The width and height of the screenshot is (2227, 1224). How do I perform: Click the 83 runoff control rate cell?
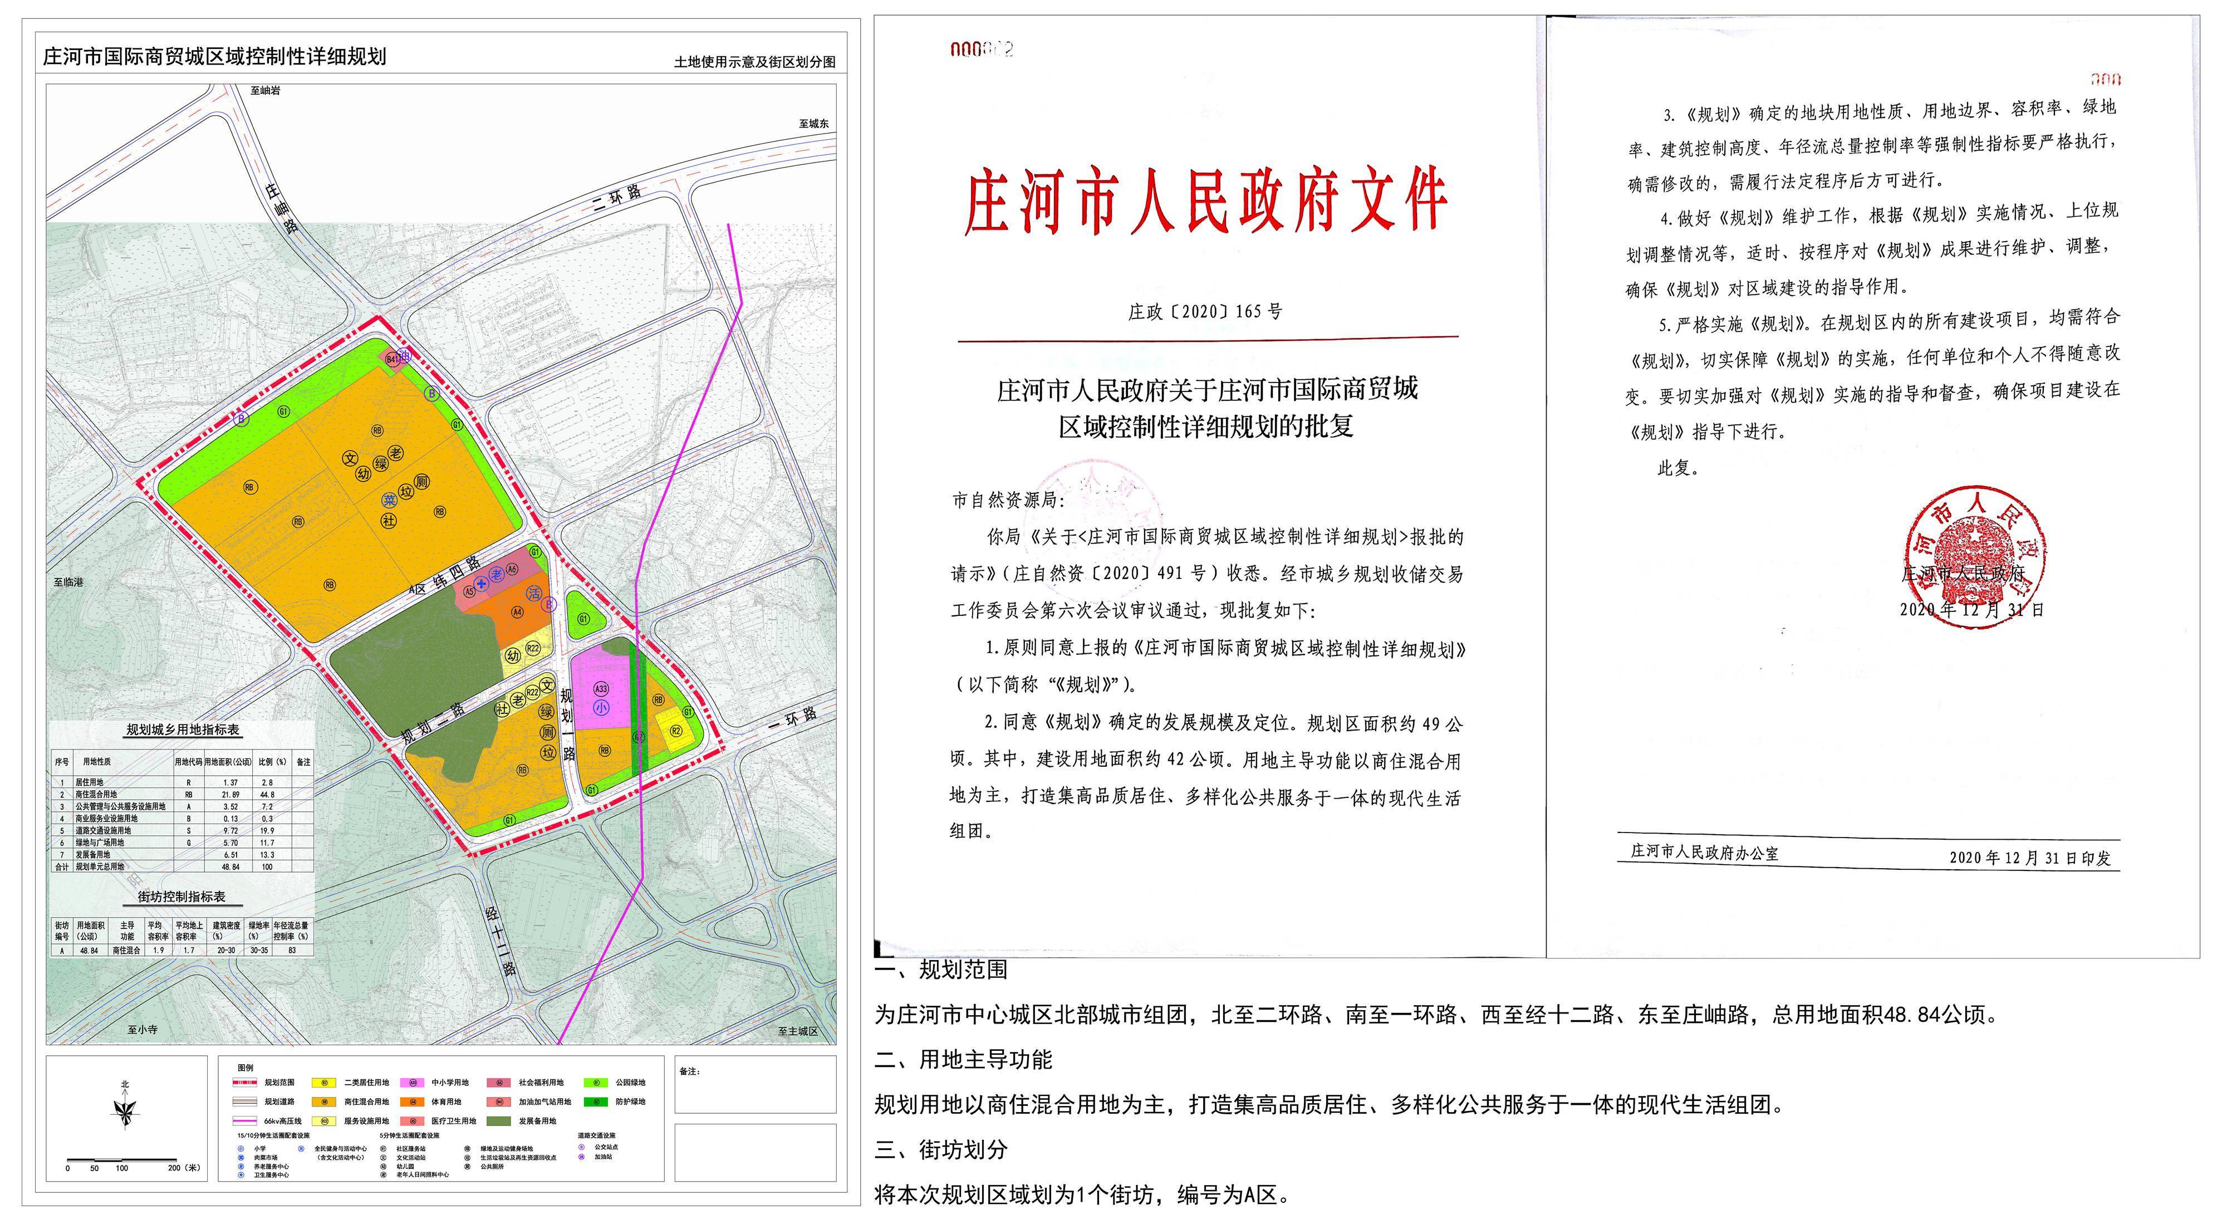pyautogui.click(x=292, y=950)
